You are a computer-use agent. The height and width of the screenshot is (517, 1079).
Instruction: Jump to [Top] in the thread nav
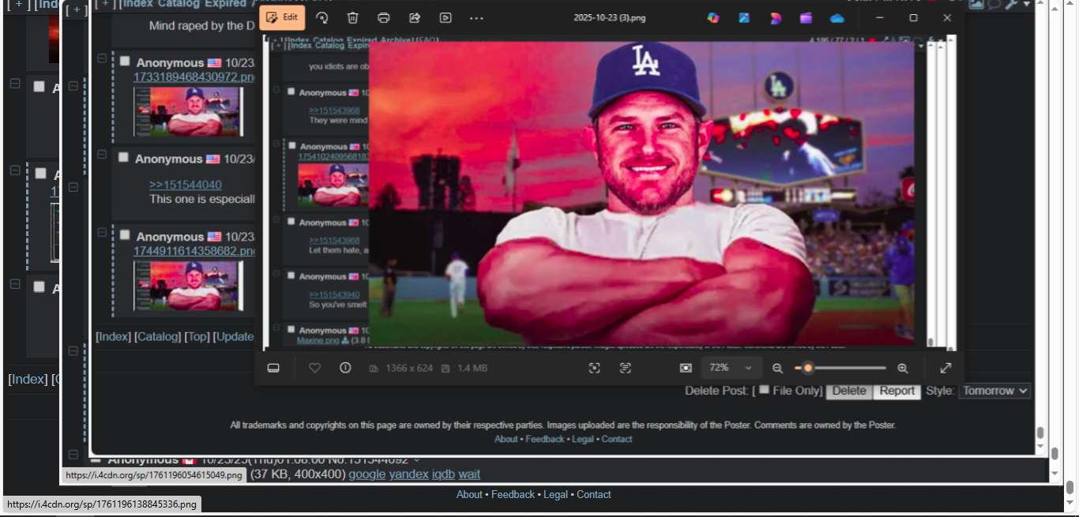[x=197, y=336]
